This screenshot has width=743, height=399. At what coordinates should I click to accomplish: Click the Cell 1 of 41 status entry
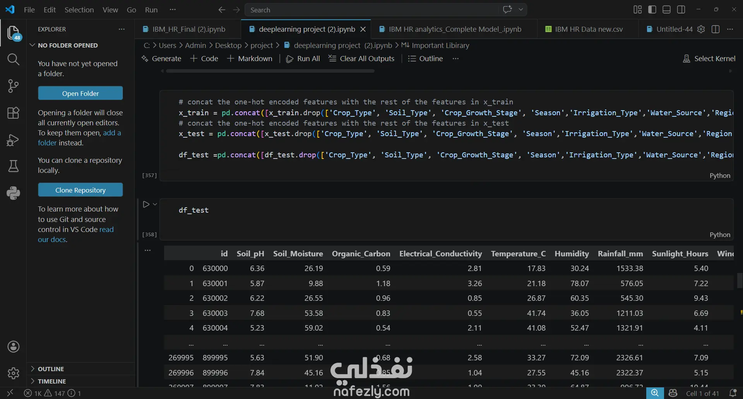tap(702, 393)
